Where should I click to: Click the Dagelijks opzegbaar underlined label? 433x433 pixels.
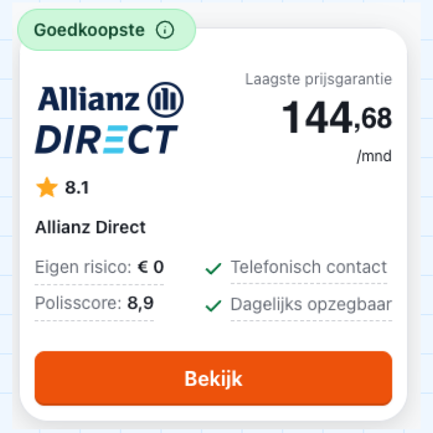[x=311, y=304]
